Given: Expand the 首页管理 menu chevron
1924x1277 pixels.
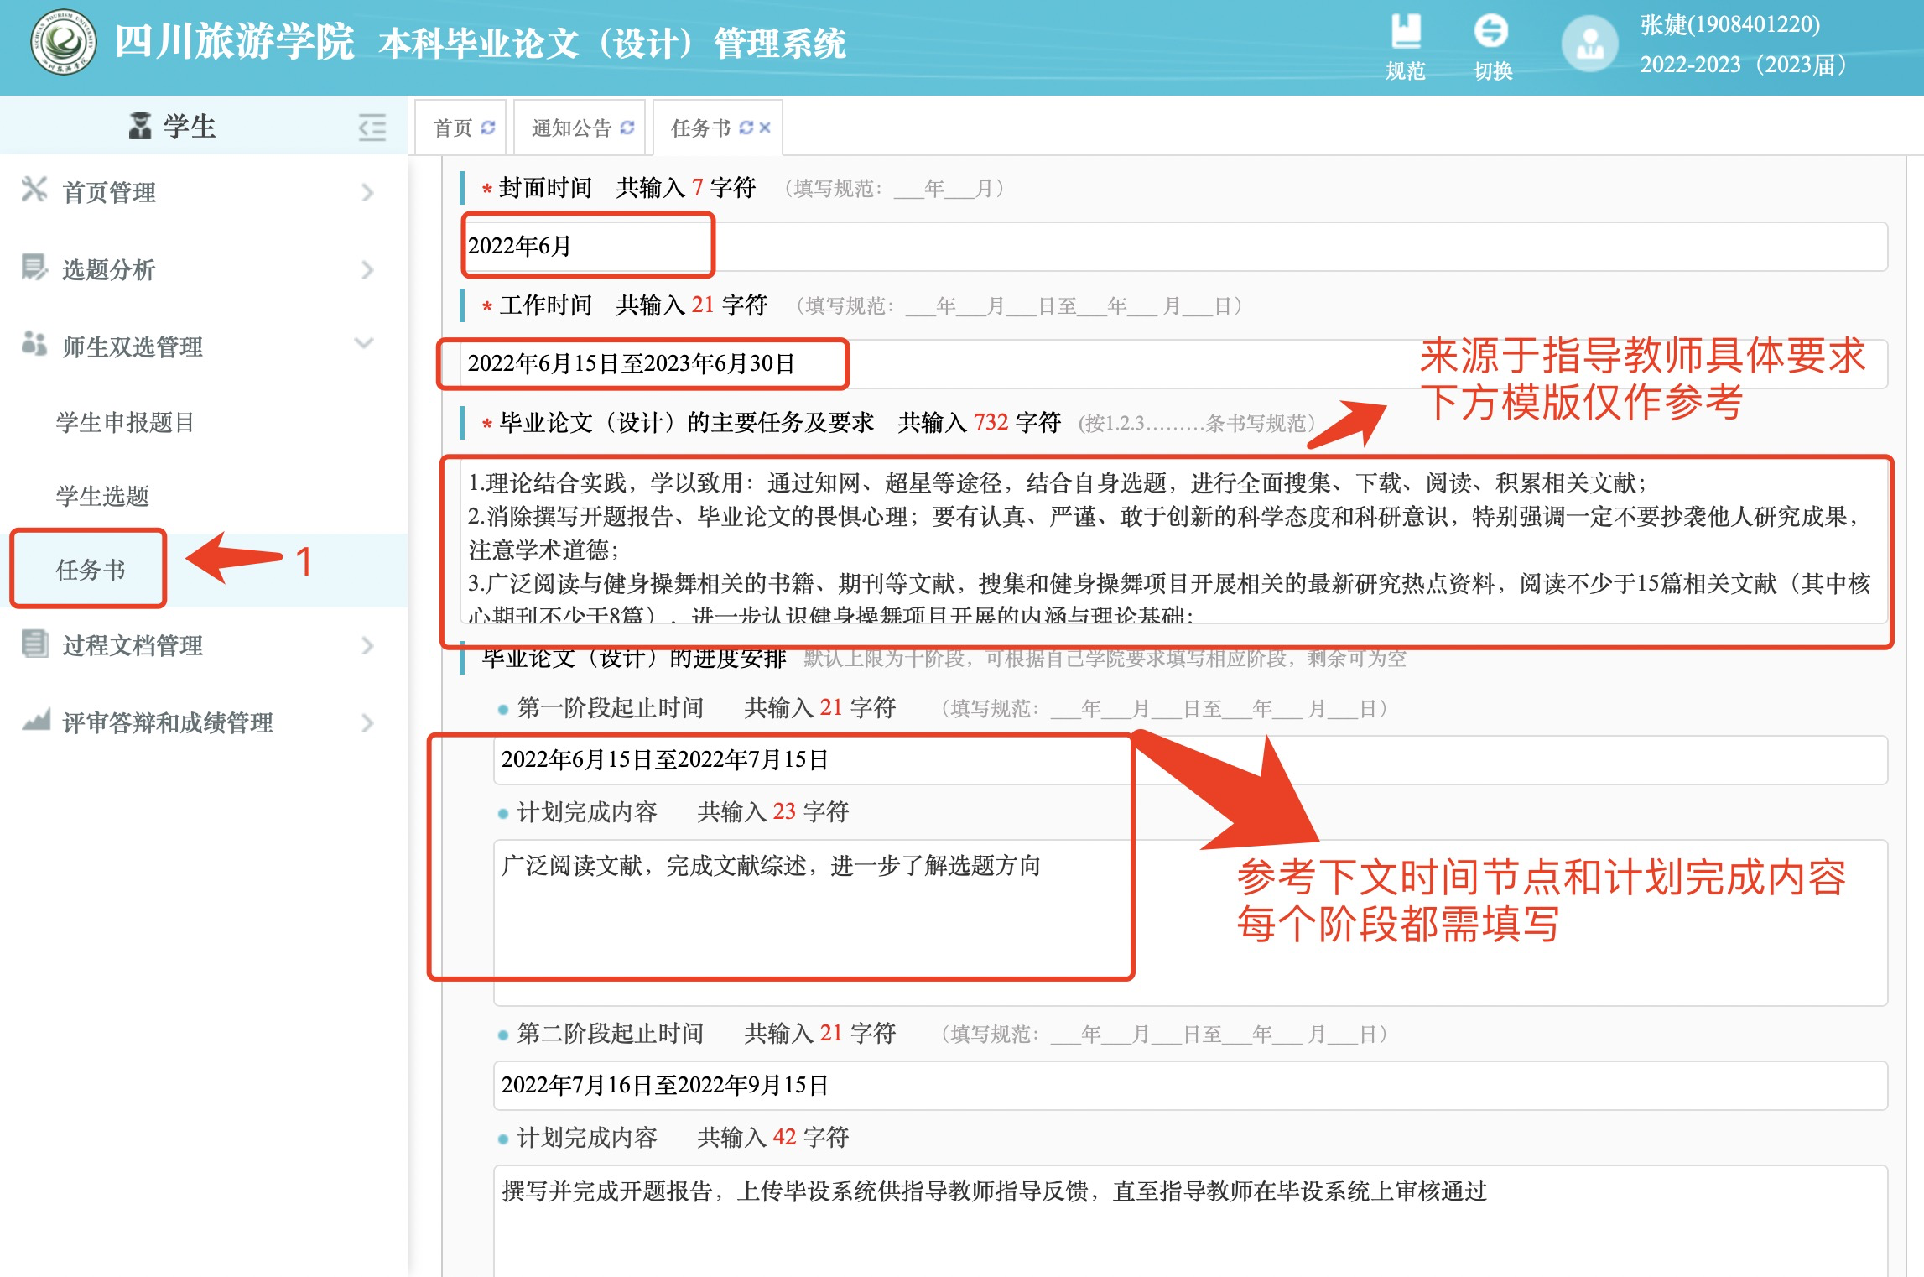Looking at the screenshot, I should coord(367,193).
